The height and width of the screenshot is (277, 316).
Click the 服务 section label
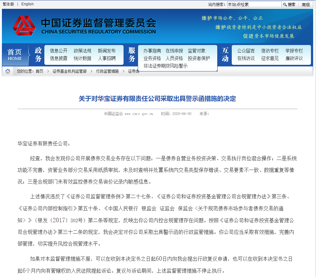pos(132,54)
